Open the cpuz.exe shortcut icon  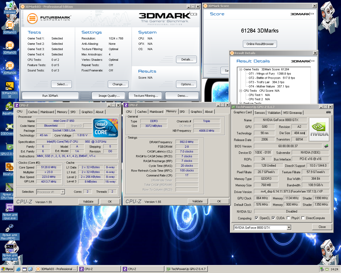[10, 211]
